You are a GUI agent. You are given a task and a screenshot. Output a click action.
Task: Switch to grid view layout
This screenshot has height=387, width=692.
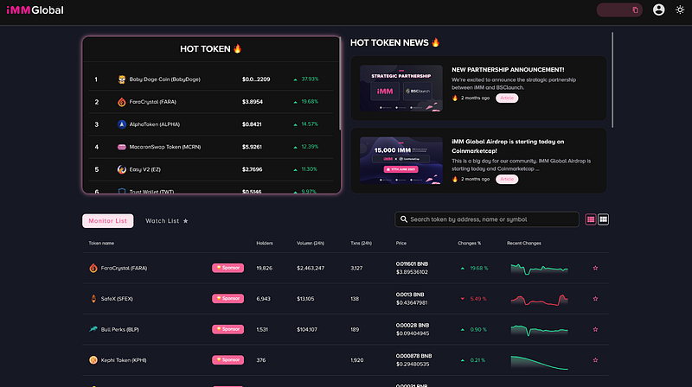click(603, 219)
